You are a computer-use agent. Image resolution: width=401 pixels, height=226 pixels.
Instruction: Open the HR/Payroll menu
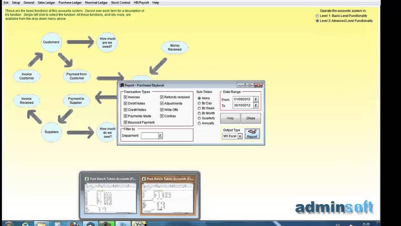coord(141,3)
